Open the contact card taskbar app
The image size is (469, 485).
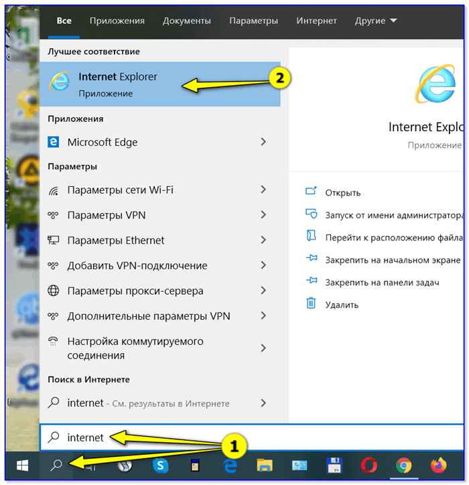(299, 465)
